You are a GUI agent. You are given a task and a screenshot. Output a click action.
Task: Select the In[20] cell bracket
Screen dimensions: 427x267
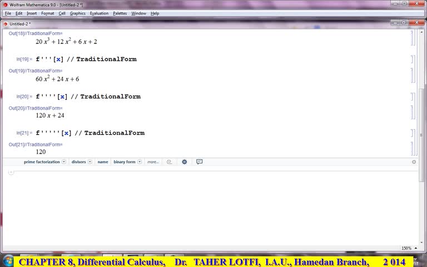412,96
